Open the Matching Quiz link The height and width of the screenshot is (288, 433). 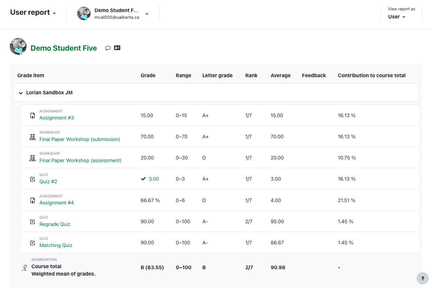pos(56,245)
